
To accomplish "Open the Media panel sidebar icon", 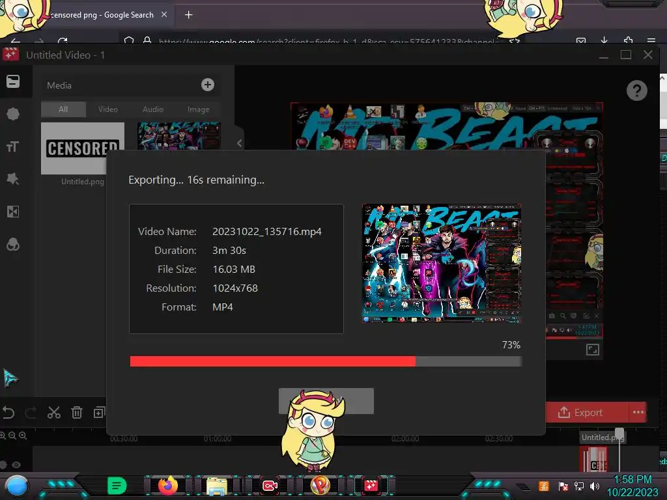I will pos(13,81).
